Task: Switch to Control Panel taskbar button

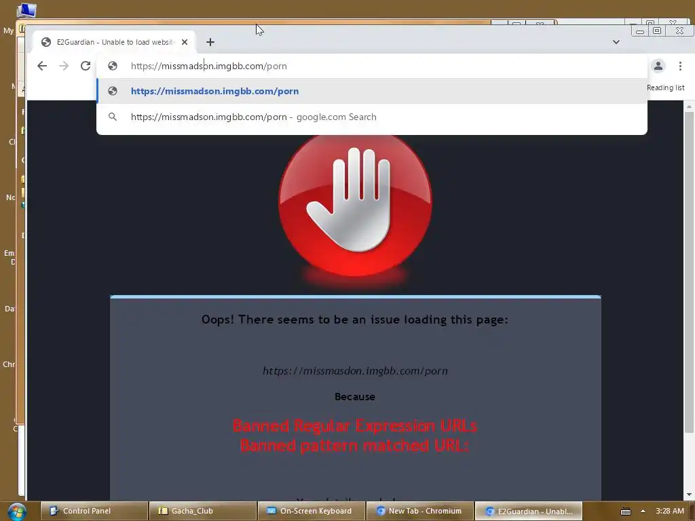Action: click(x=94, y=511)
